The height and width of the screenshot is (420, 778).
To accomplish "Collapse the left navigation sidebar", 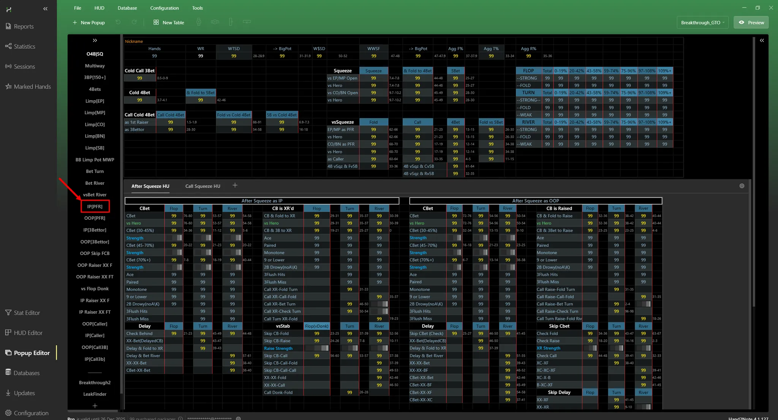I will point(45,9).
